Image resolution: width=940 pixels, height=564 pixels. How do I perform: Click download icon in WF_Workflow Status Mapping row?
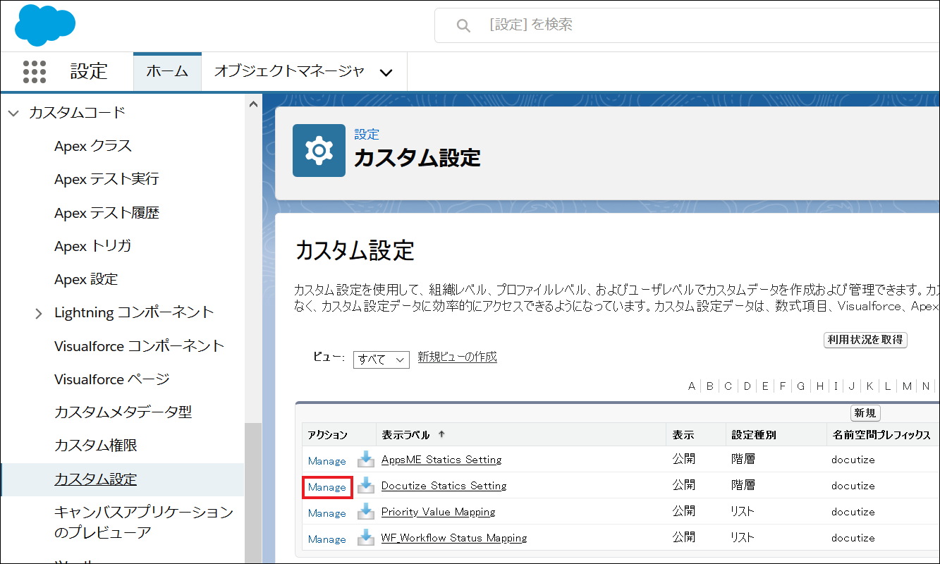365,538
